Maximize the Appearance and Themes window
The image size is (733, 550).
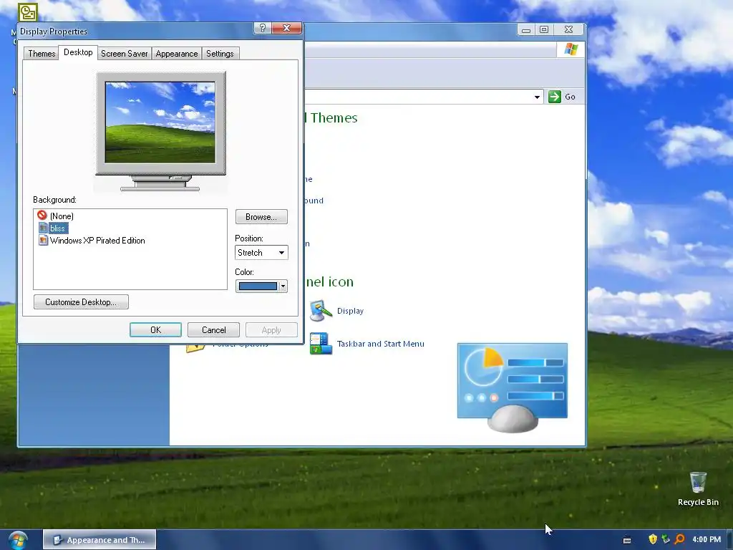click(x=544, y=29)
